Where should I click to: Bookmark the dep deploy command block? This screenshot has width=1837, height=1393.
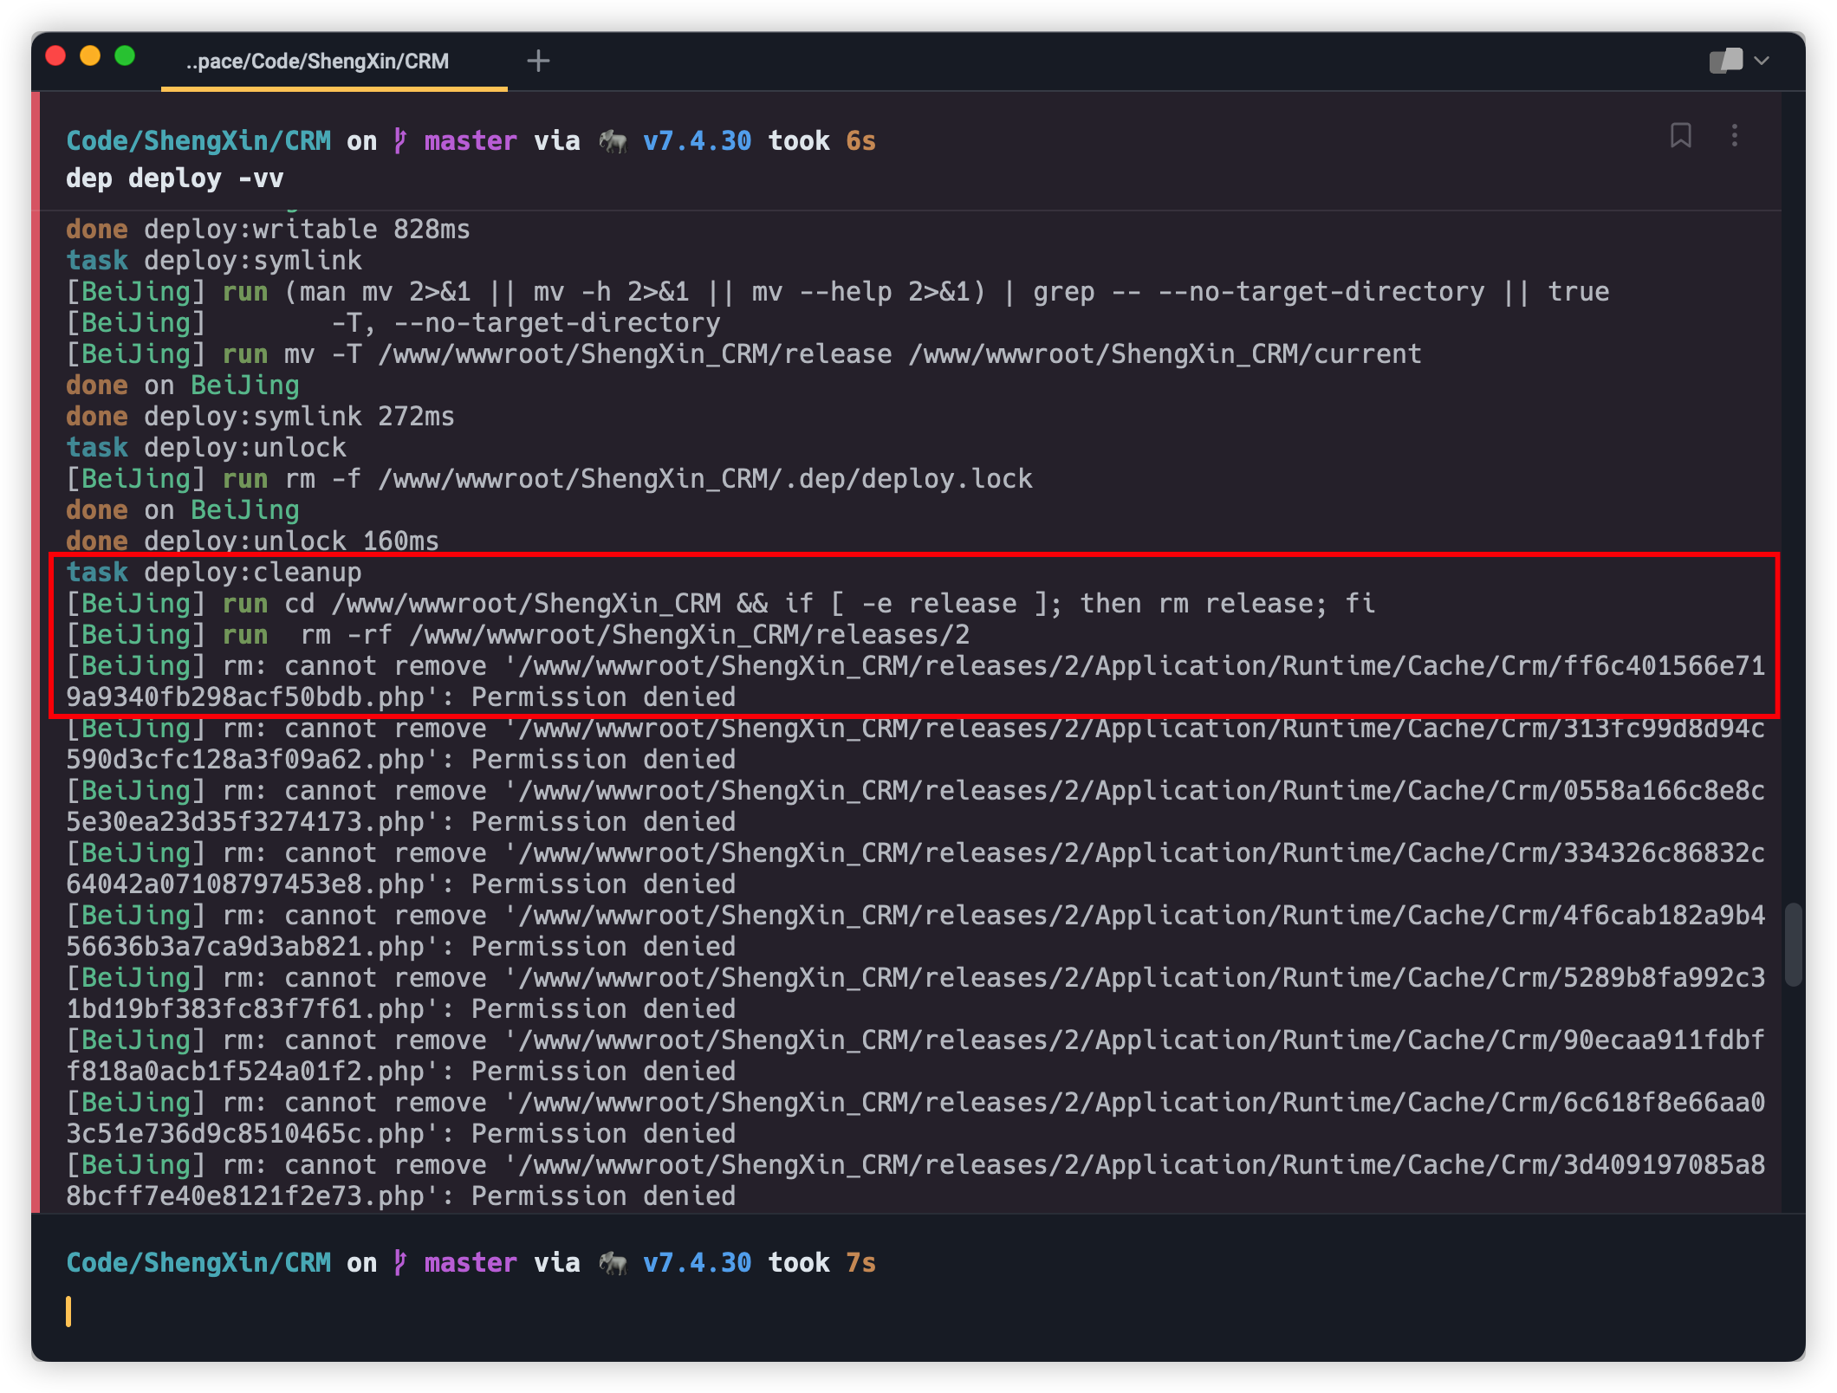coord(1680,136)
